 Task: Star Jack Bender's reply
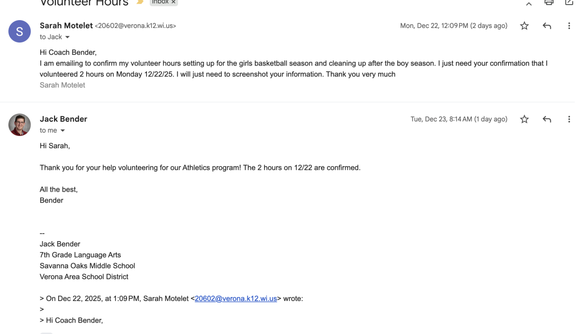(x=524, y=119)
